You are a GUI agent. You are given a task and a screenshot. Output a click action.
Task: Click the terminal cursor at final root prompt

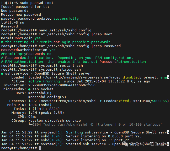(40, 148)
